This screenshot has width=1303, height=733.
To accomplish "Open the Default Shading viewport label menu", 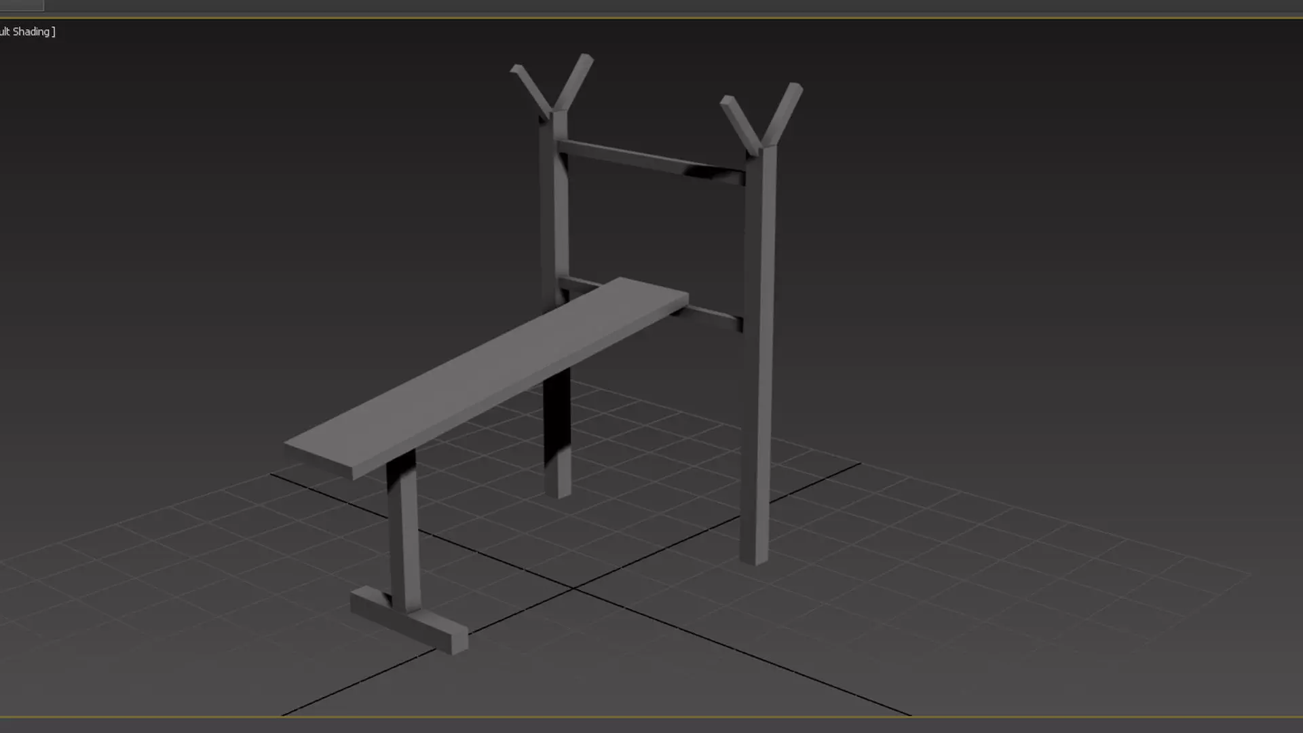I will (27, 32).
